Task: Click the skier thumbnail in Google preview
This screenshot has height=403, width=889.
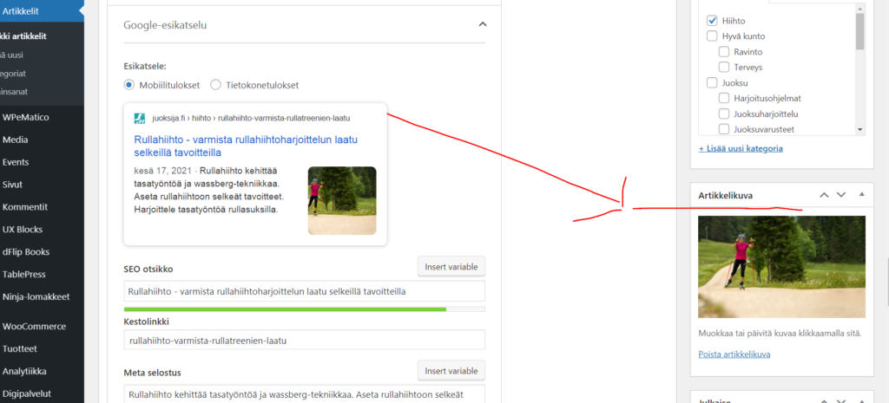Action: coord(342,200)
